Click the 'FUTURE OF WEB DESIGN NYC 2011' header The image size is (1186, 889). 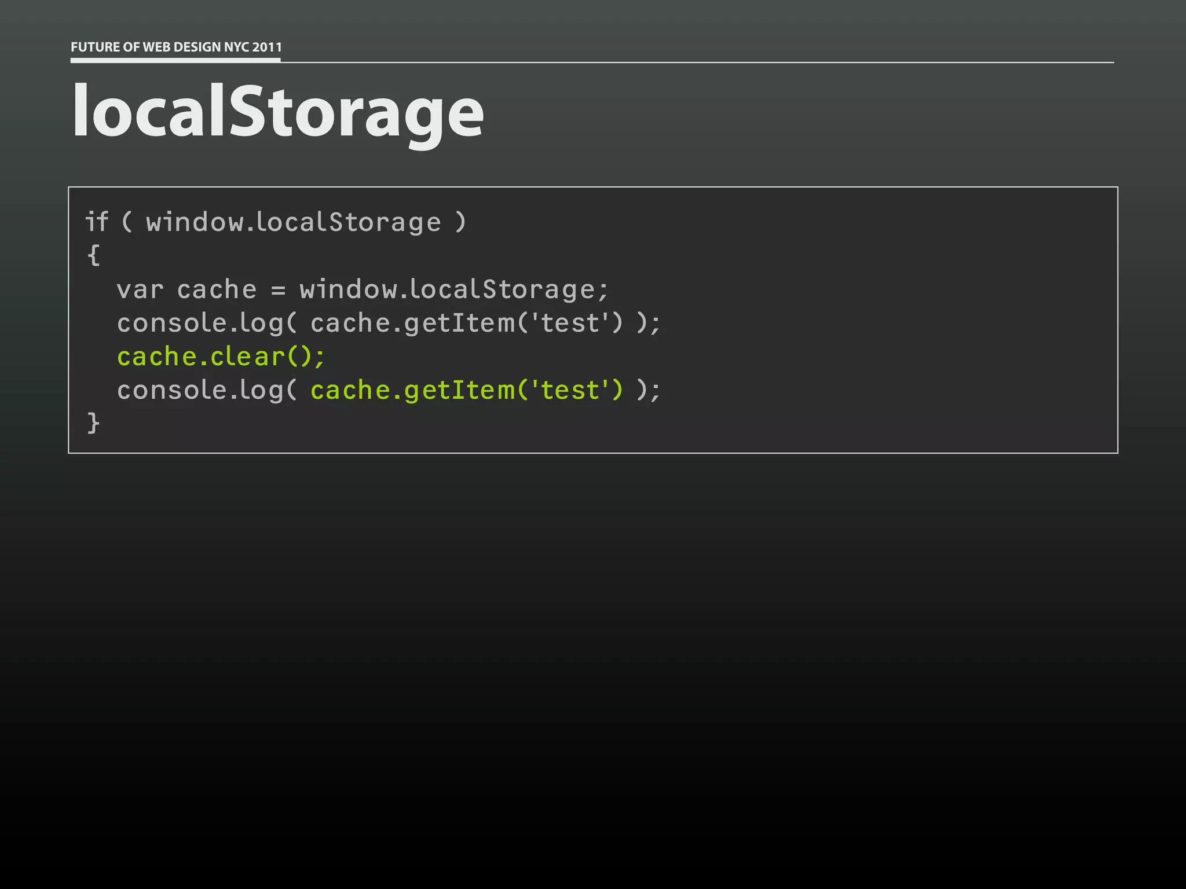(x=176, y=47)
